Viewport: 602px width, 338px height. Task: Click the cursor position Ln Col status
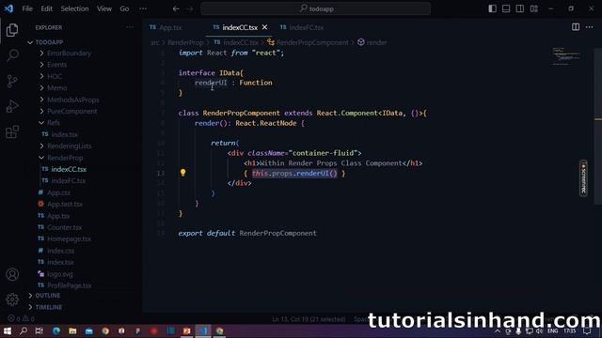tap(309, 319)
